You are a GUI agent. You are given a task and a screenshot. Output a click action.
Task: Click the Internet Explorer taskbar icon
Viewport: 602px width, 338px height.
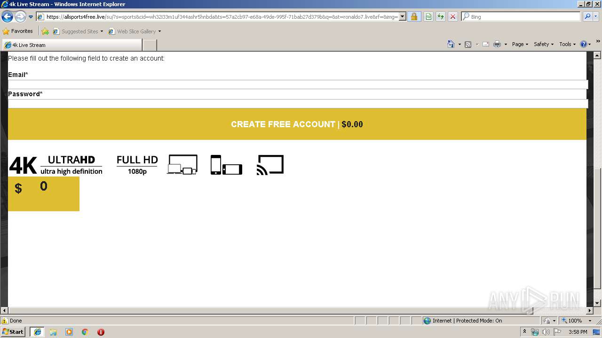(x=38, y=332)
